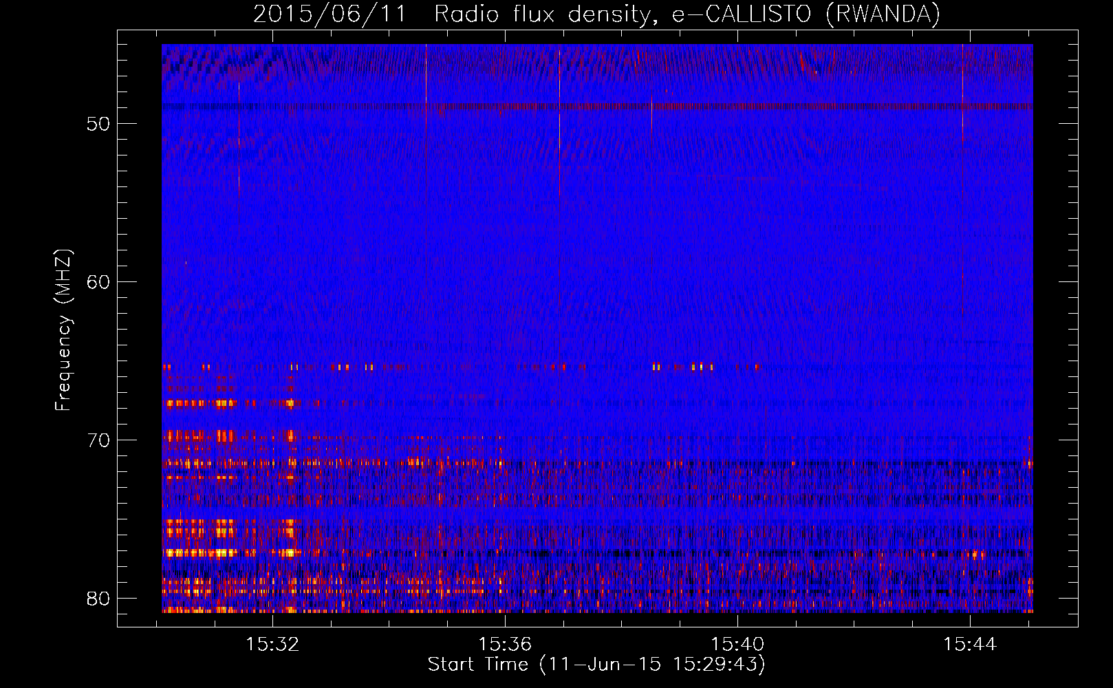
Task: Click the time tick label '15:32'
Action: (273, 645)
